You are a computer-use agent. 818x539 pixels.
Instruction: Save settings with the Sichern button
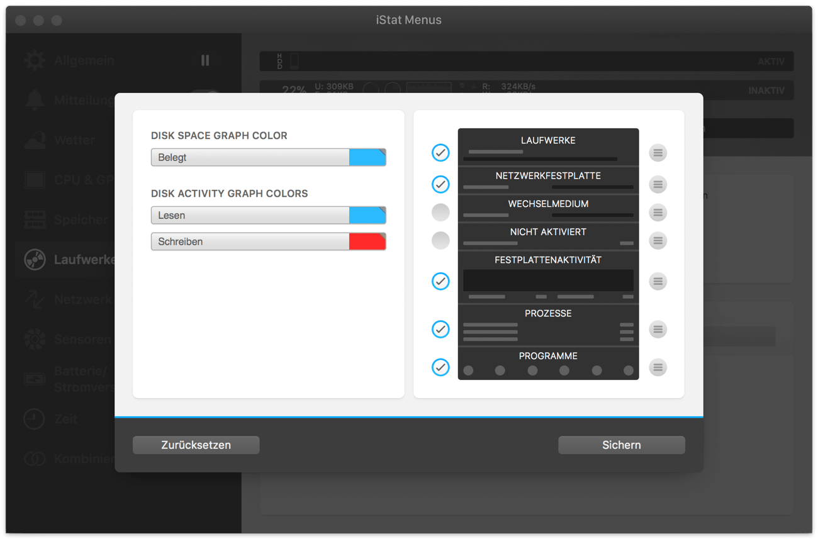point(622,445)
